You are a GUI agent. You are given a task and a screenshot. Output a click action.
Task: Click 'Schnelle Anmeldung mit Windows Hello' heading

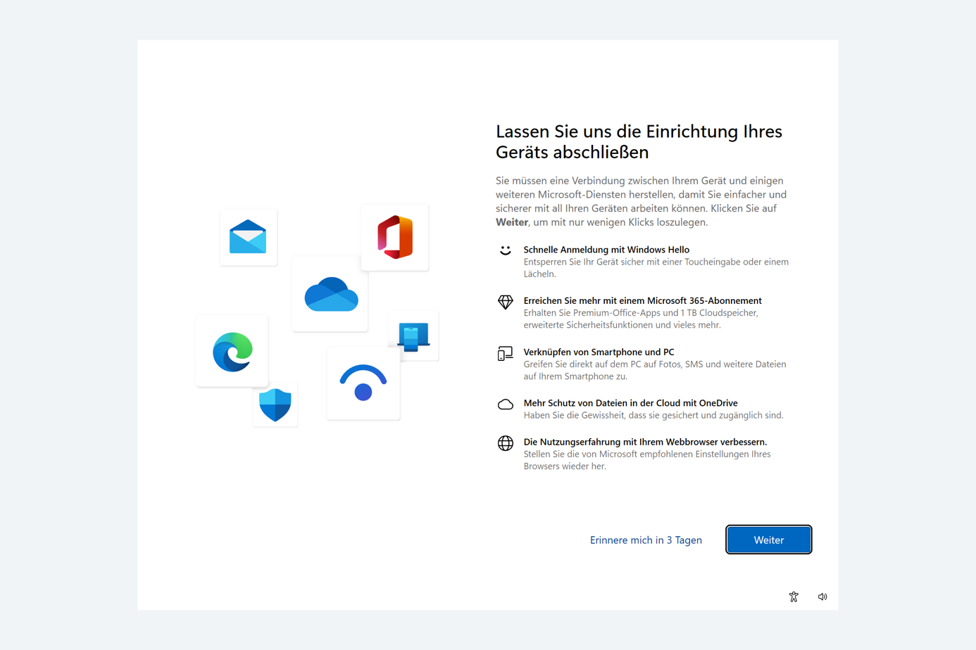(606, 250)
